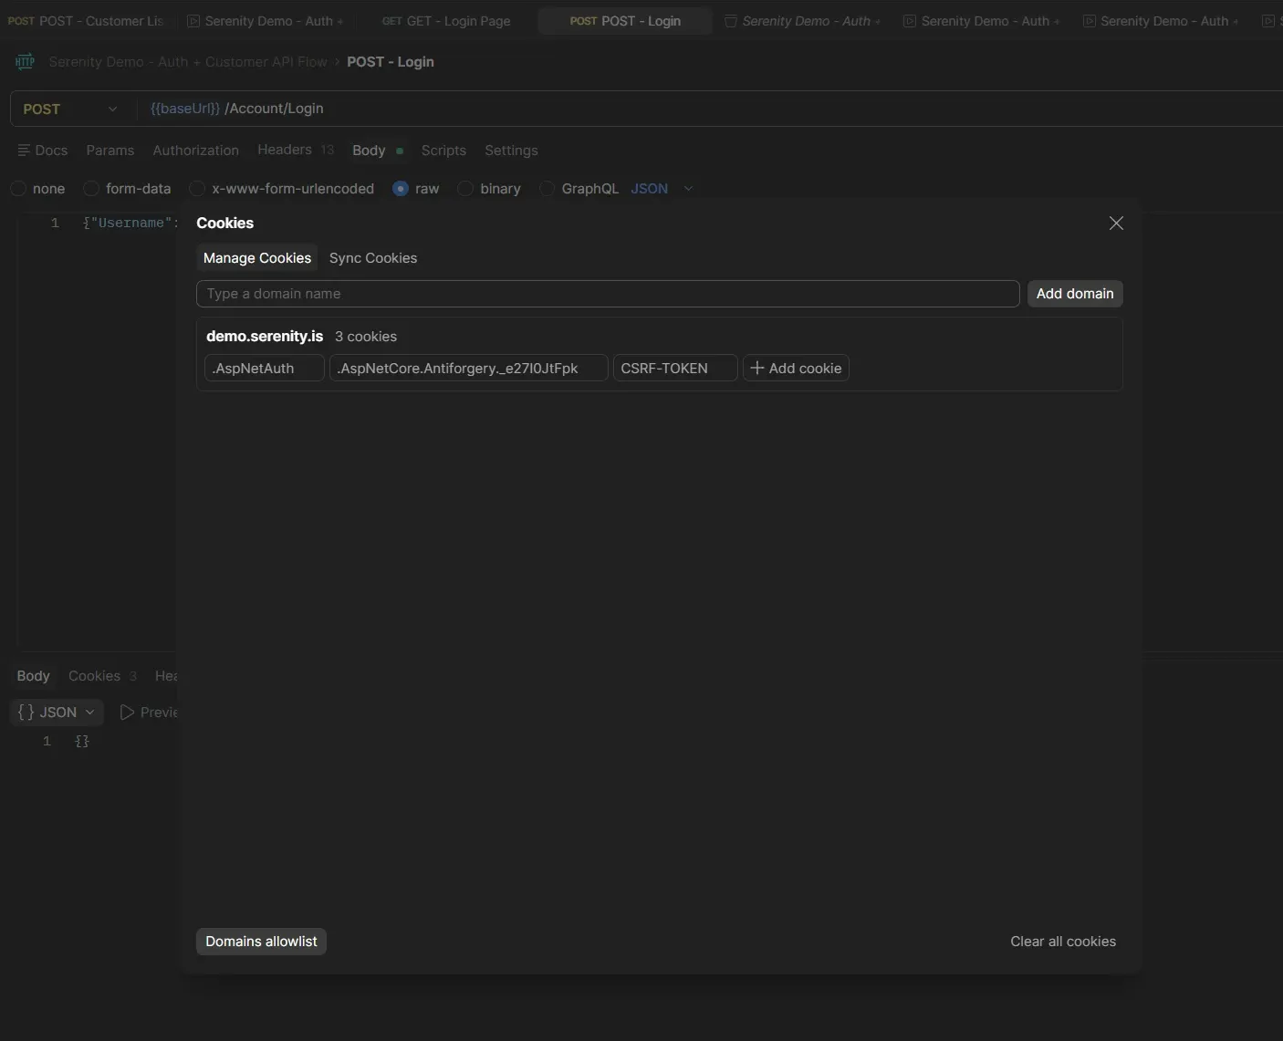Click the Add domain button
Image resolution: width=1283 pixels, height=1041 pixels.
pyautogui.click(x=1075, y=293)
